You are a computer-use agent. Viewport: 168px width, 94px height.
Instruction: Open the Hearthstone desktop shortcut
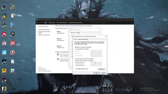tap(13, 7)
